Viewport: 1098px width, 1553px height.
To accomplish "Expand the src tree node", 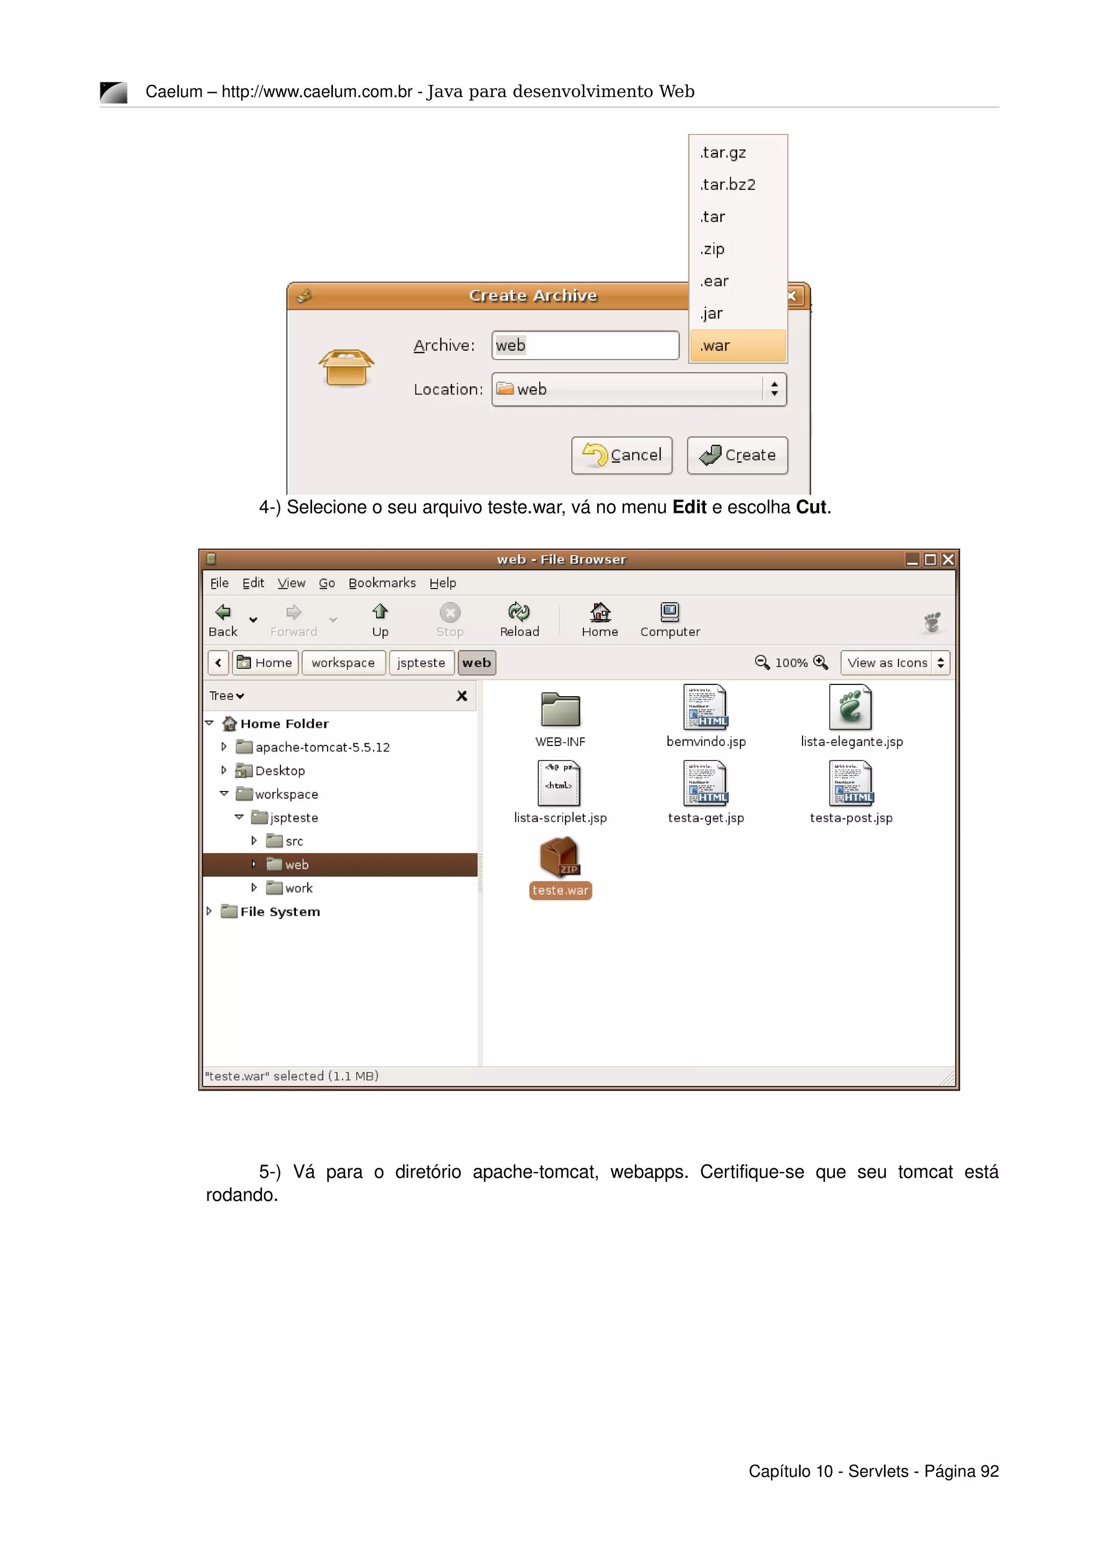I will 254,841.
